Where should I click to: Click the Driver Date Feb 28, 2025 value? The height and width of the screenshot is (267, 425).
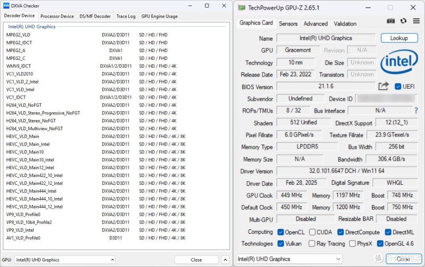coord(301,183)
